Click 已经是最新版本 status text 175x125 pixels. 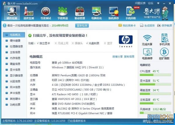[x=77, y=121]
